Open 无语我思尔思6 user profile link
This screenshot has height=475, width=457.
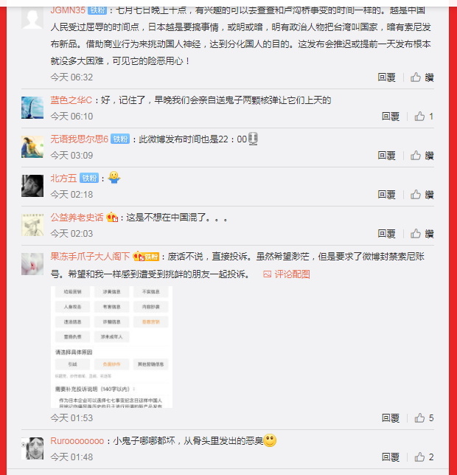tap(80, 139)
